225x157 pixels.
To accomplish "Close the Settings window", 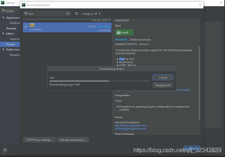I will click(221, 3).
